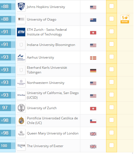Select the checkbox for University of Zurich
134x154 pixels.
(x=112, y=107)
